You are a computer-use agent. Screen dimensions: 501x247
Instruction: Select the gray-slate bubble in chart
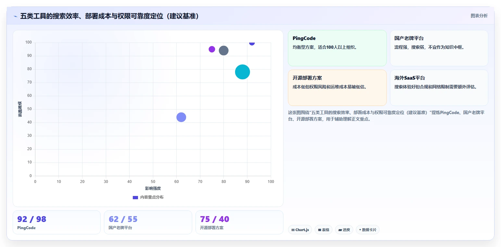click(x=223, y=50)
